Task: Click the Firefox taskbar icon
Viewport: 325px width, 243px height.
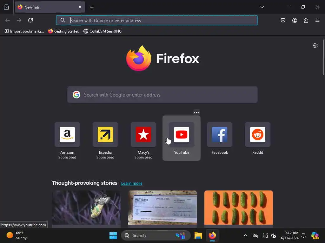Action: [212, 235]
